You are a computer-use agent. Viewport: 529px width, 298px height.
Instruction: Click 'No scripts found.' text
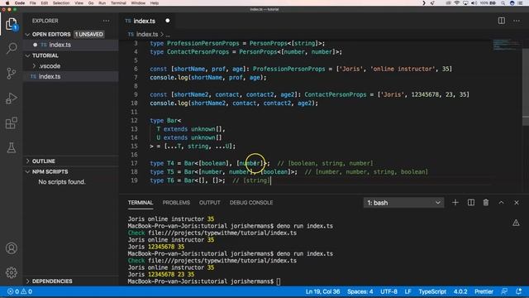62,182
